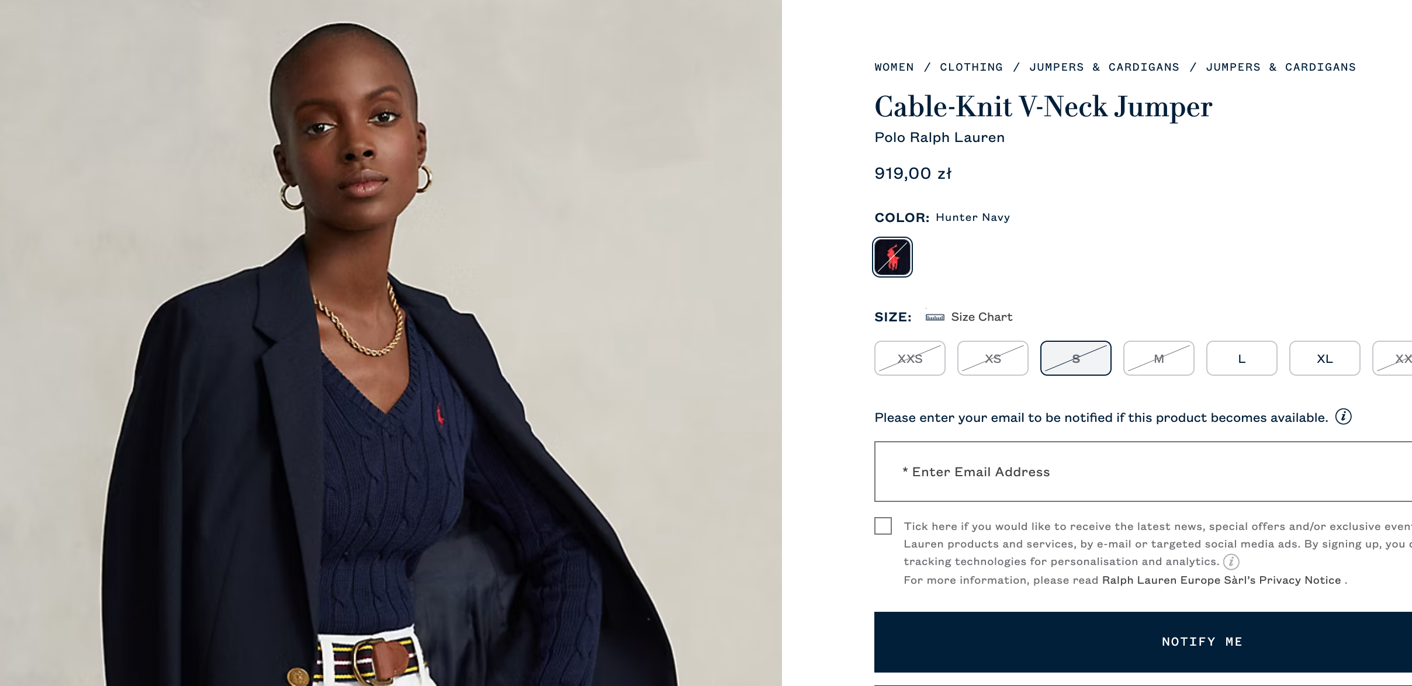This screenshot has height=686, width=1412.
Task: Pick the unavailable XXS size
Action: (x=910, y=358)
